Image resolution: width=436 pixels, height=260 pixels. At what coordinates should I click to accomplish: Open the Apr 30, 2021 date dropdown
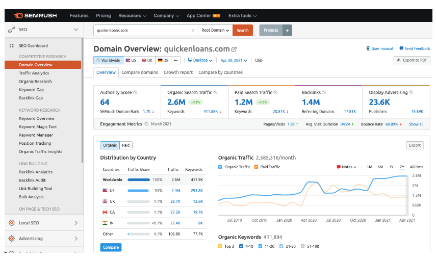[x=234, y=60]
